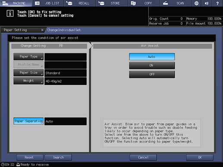Open Profile Name setting

[x=28, y=65]
